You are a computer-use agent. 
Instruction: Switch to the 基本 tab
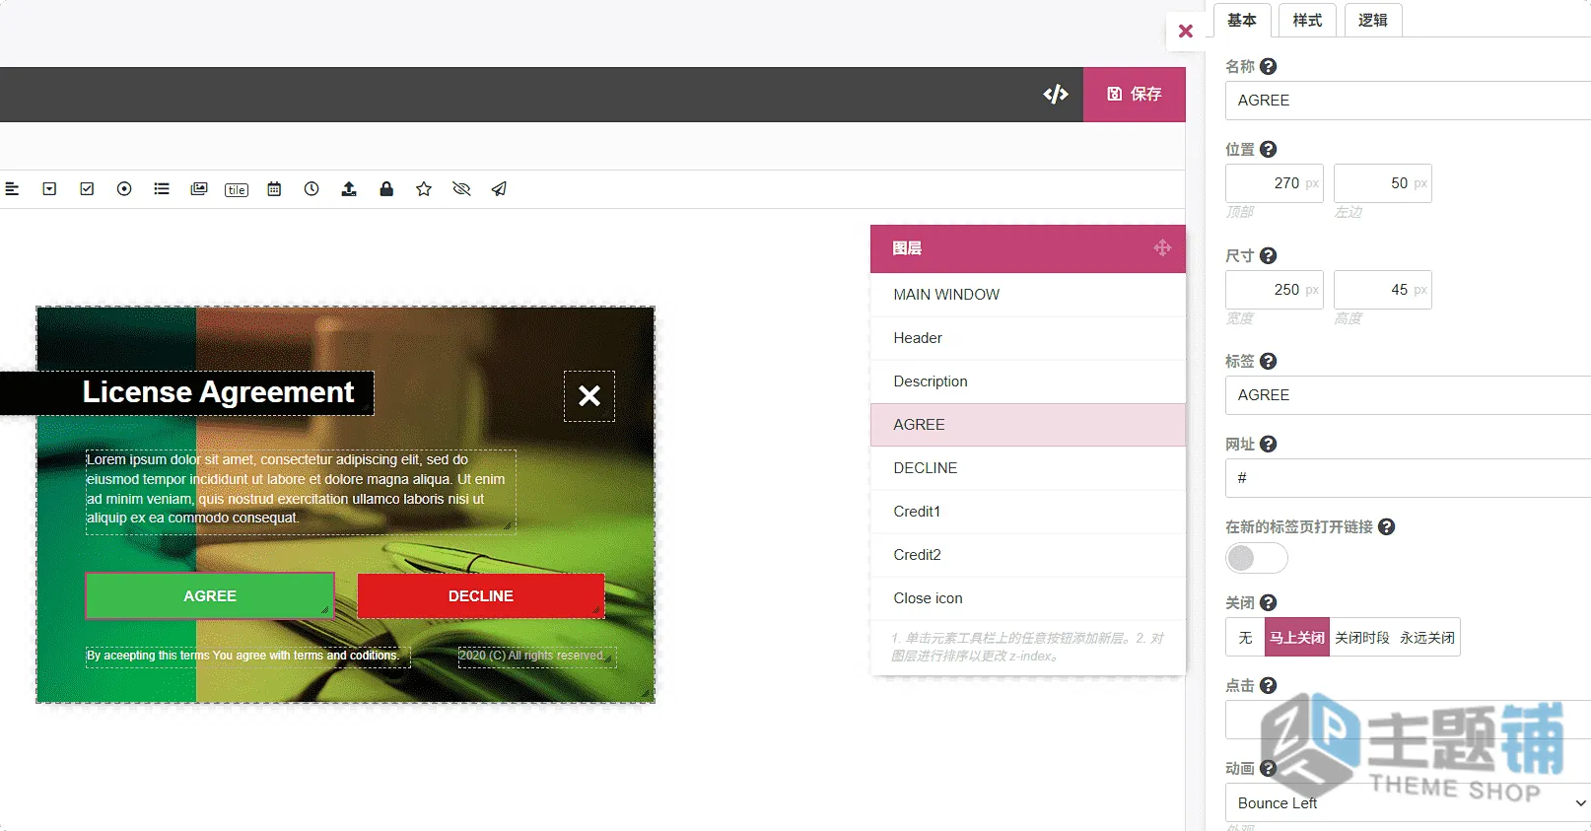tap(1242, 20)
